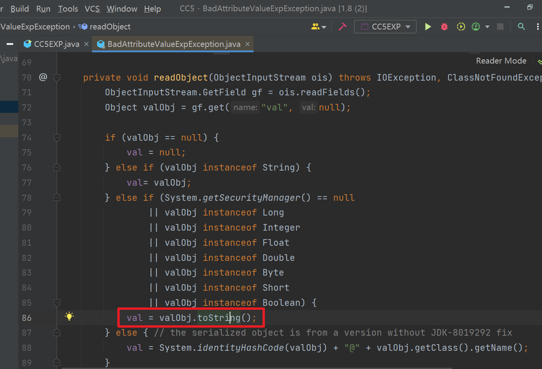Screen dimensions: 542x369
Task: Close BadAttributeValueExpException.java with its tab X
Action: [247, 44]
